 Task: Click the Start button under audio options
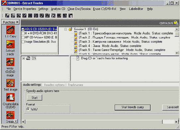[x=35, y=98]
